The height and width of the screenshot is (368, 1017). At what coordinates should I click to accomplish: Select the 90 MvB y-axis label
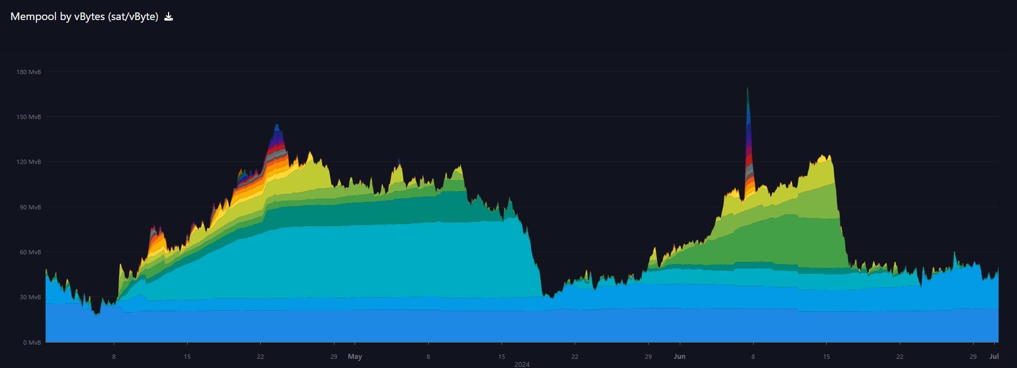coord(30,207)
